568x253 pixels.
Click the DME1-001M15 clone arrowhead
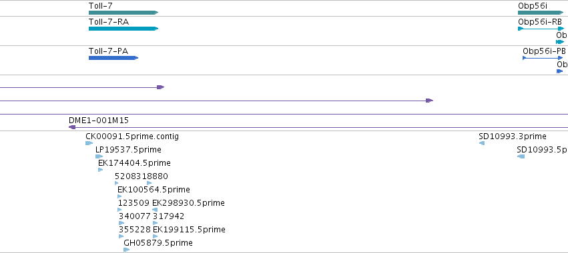(x=72, y=127)
